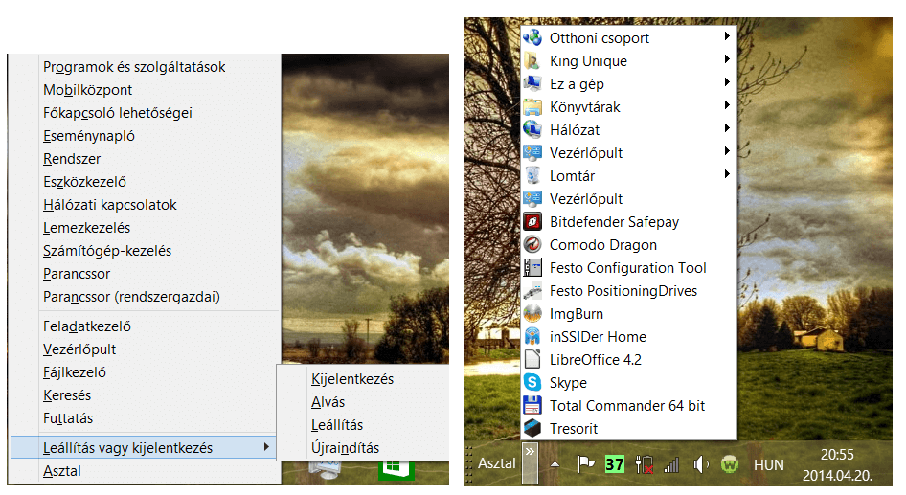Image resolution: width=906 pixels, height=495 pixels.
Task: Click the Hálózat network globe icon
Action: (x=532, y=130)
